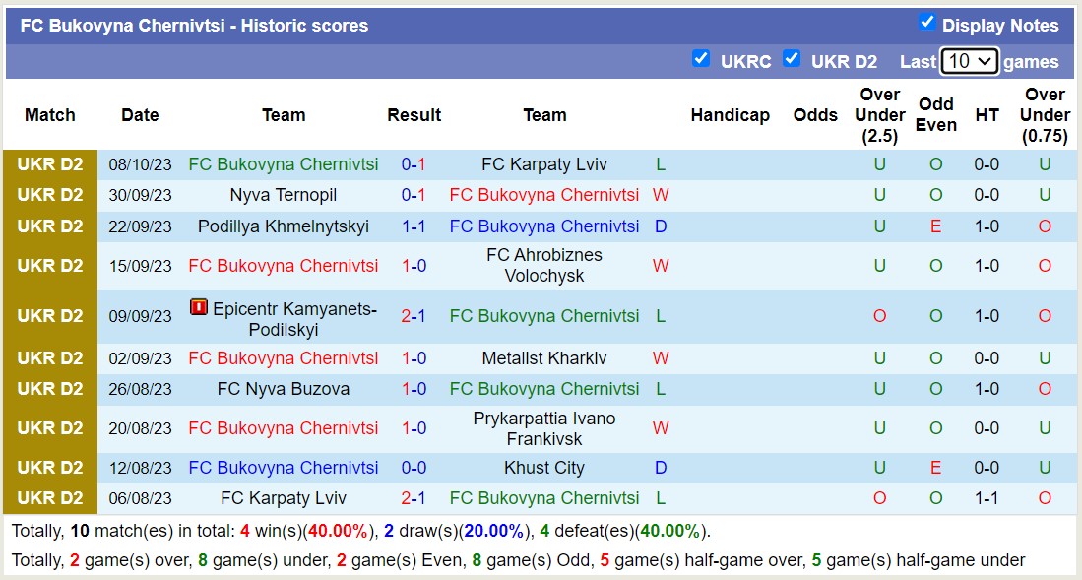
Task: Click the Handicap column header
Action: pos(730,115)
